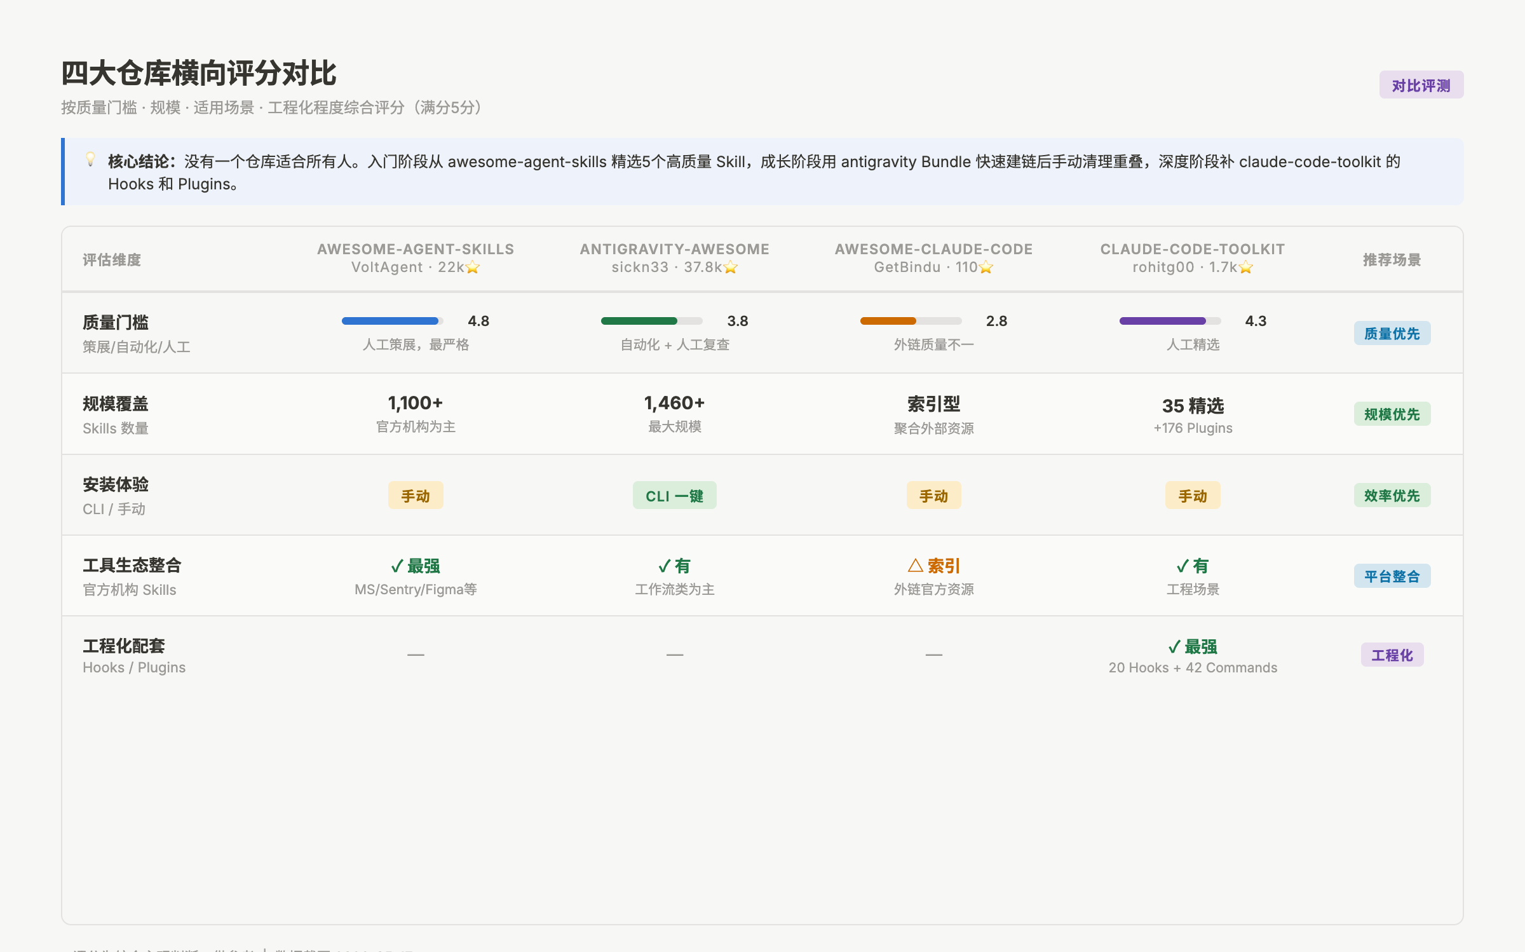Click the star icon after sickn33 37.8k
The height and width of the screenshot is (952, 1525).
(x=731, y=268)
